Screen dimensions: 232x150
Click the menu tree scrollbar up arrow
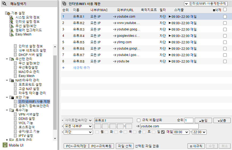(x=55, y=47)
